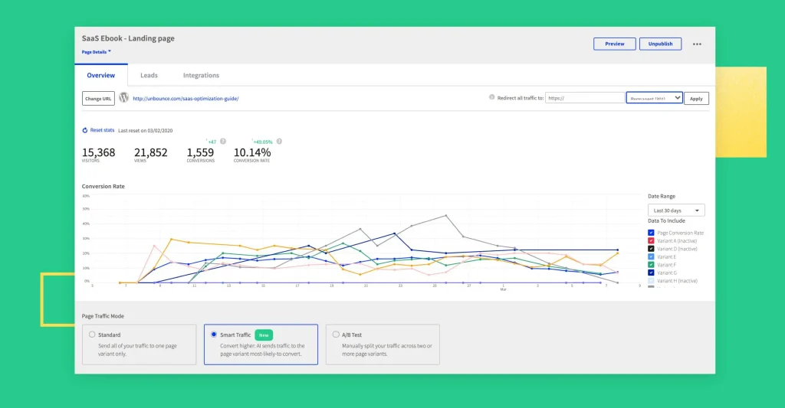The image size is (785, 408).
Task: Toggle Variant G checkbox
Action: pos(651,273)
